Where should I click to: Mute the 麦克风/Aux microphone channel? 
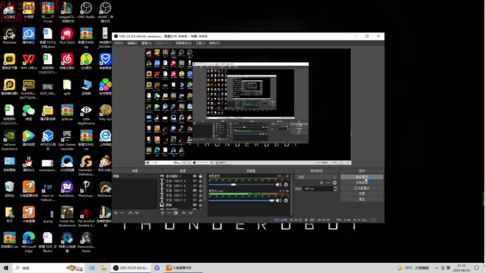[x=278, y=201]
